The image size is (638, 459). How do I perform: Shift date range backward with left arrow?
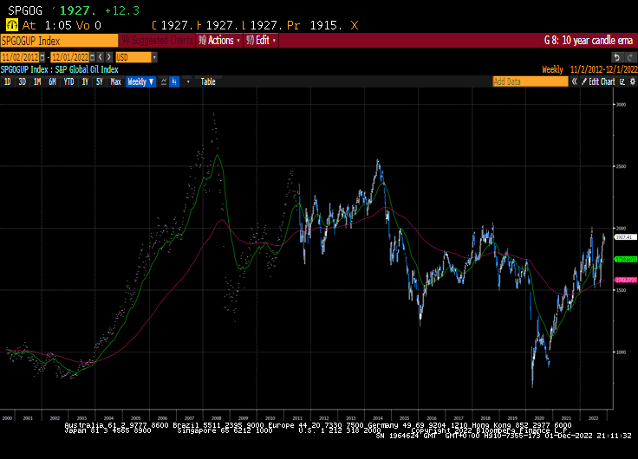(x=101, y=57)
